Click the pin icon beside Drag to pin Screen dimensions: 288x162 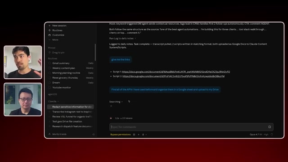tap(49, 53)
